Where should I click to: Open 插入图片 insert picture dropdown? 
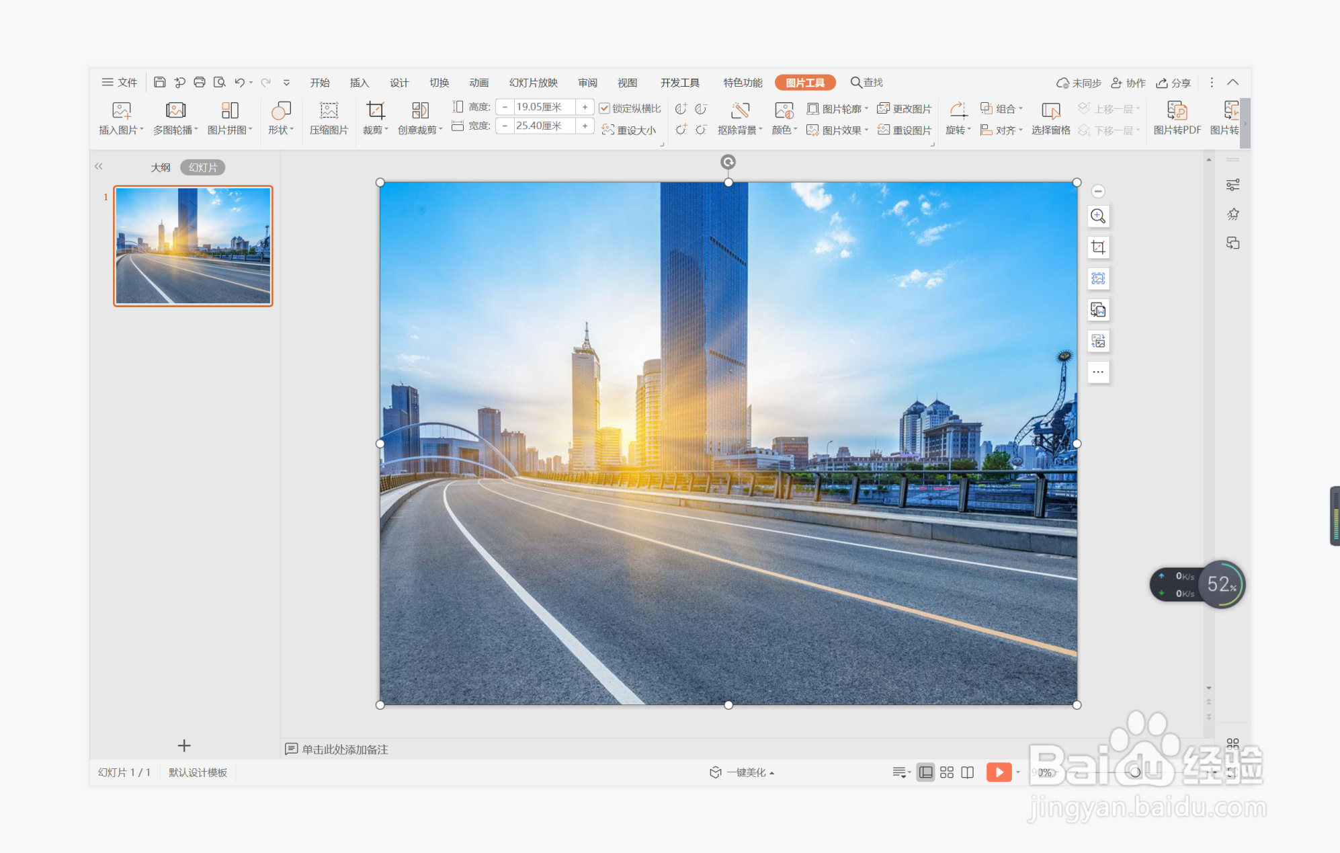tap(121, 118)
